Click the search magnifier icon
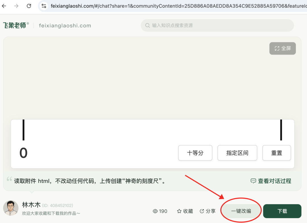Image resolution: width=307 pixels, height=223 pixels. 148,25
